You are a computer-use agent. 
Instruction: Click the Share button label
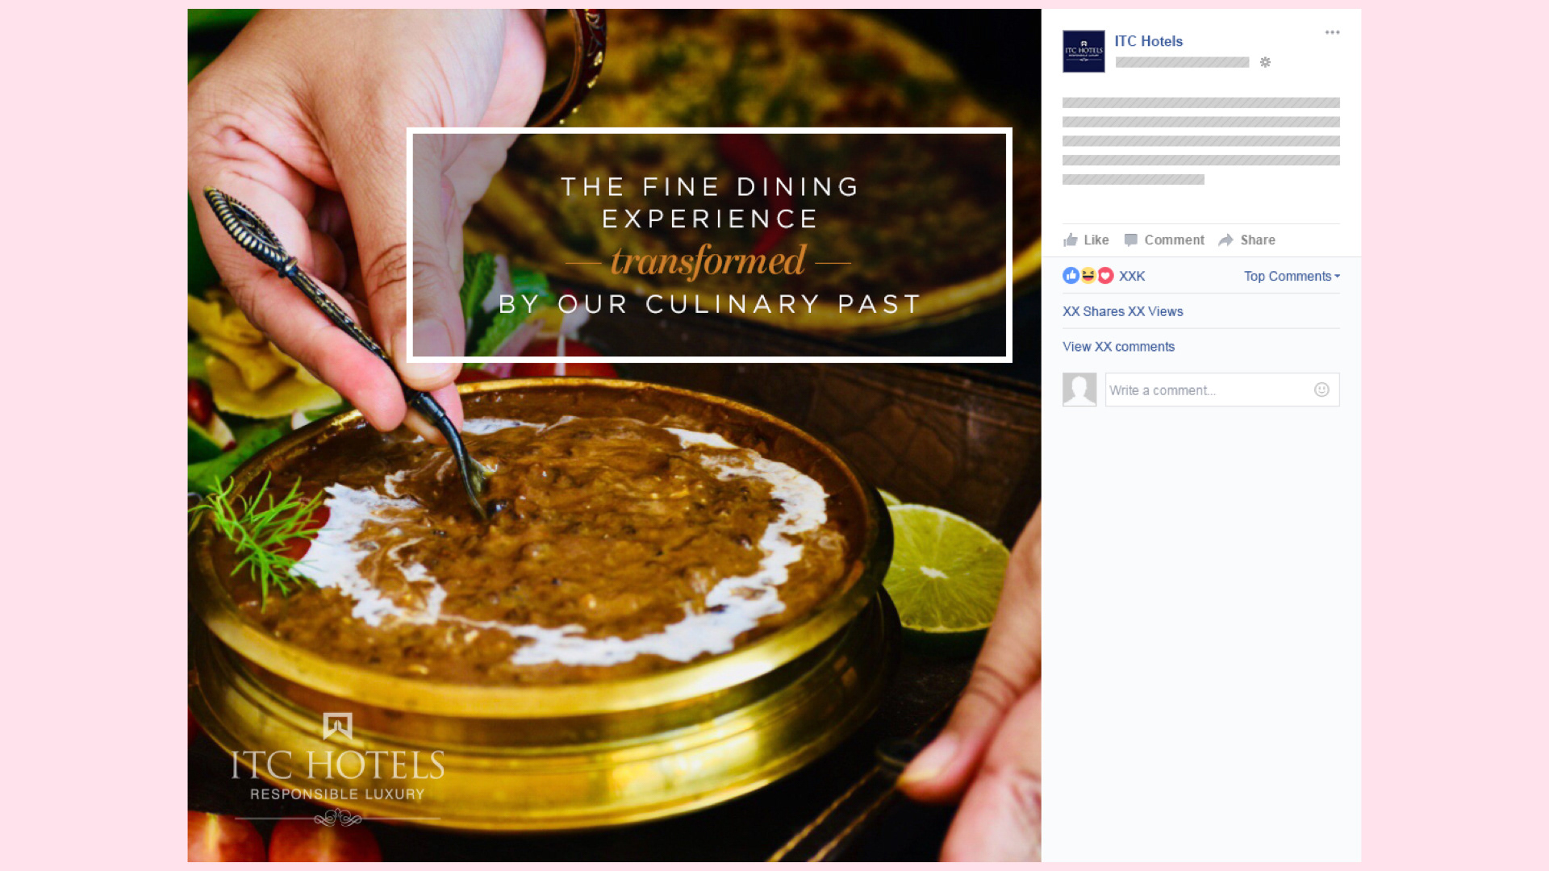(x=1258, y=240)
